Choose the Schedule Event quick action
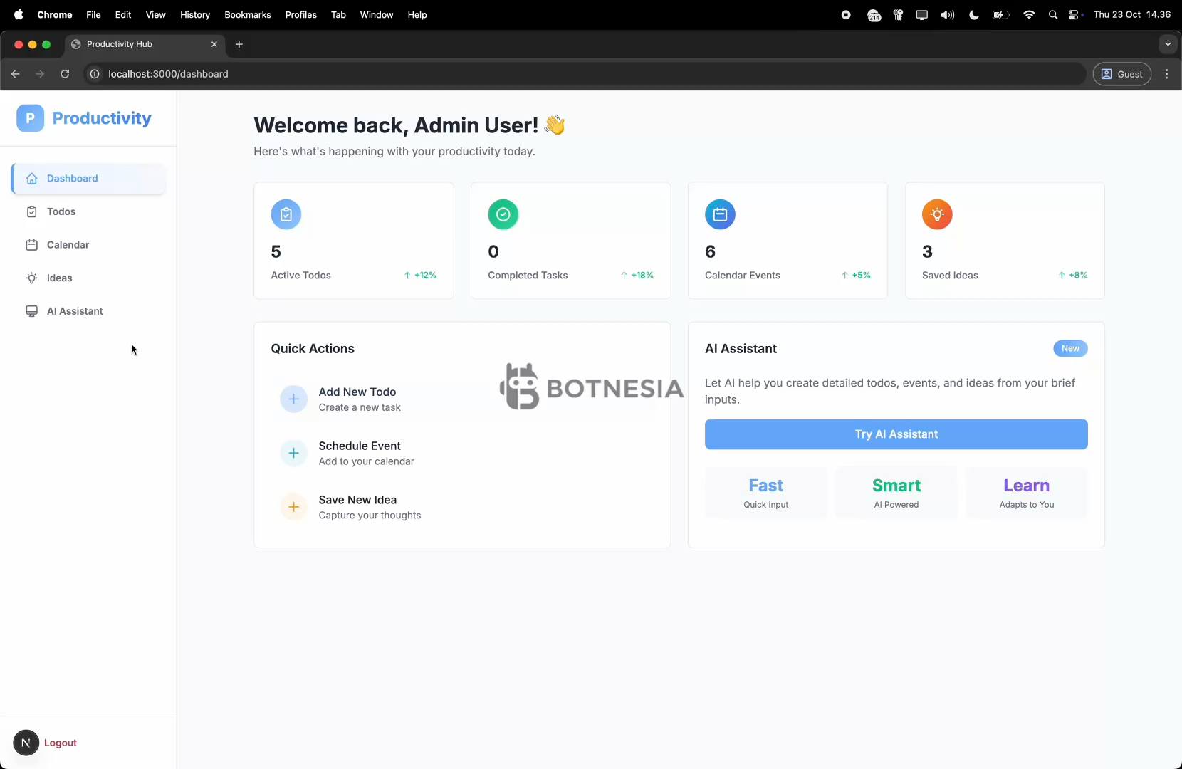This screenshot has width=1182, height=769. [x=462, y=453]
